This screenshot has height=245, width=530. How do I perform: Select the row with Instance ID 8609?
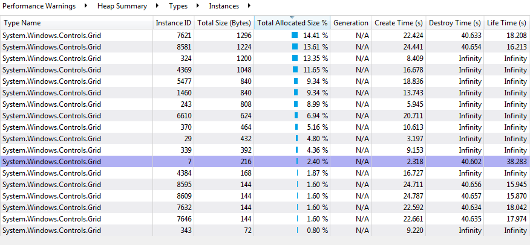[265, 196]
